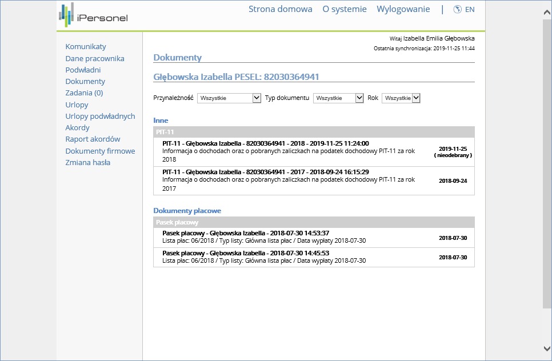Switch language to EN
Screen dimensions: 552x361
pos(470,9)
